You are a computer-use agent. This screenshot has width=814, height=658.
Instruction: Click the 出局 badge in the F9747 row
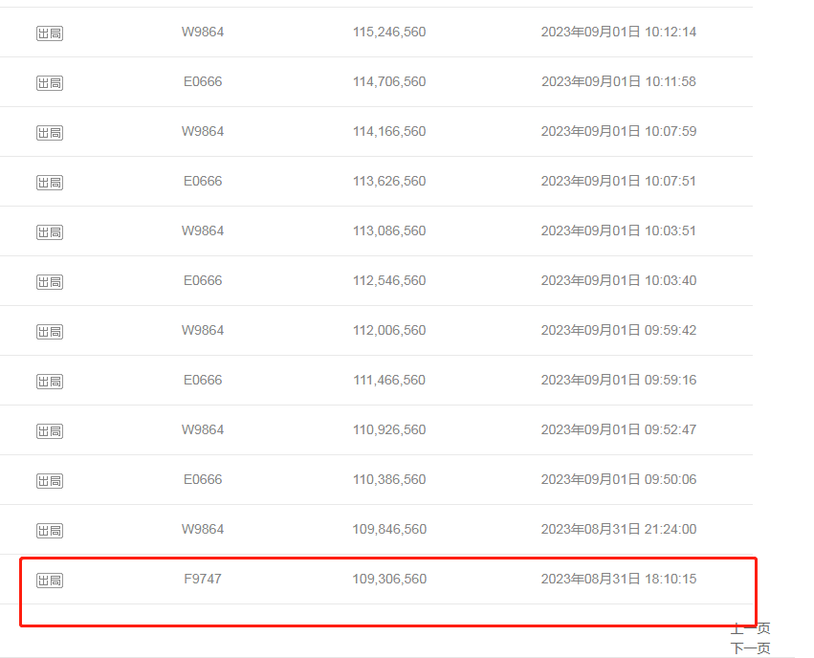pos(50,581)
